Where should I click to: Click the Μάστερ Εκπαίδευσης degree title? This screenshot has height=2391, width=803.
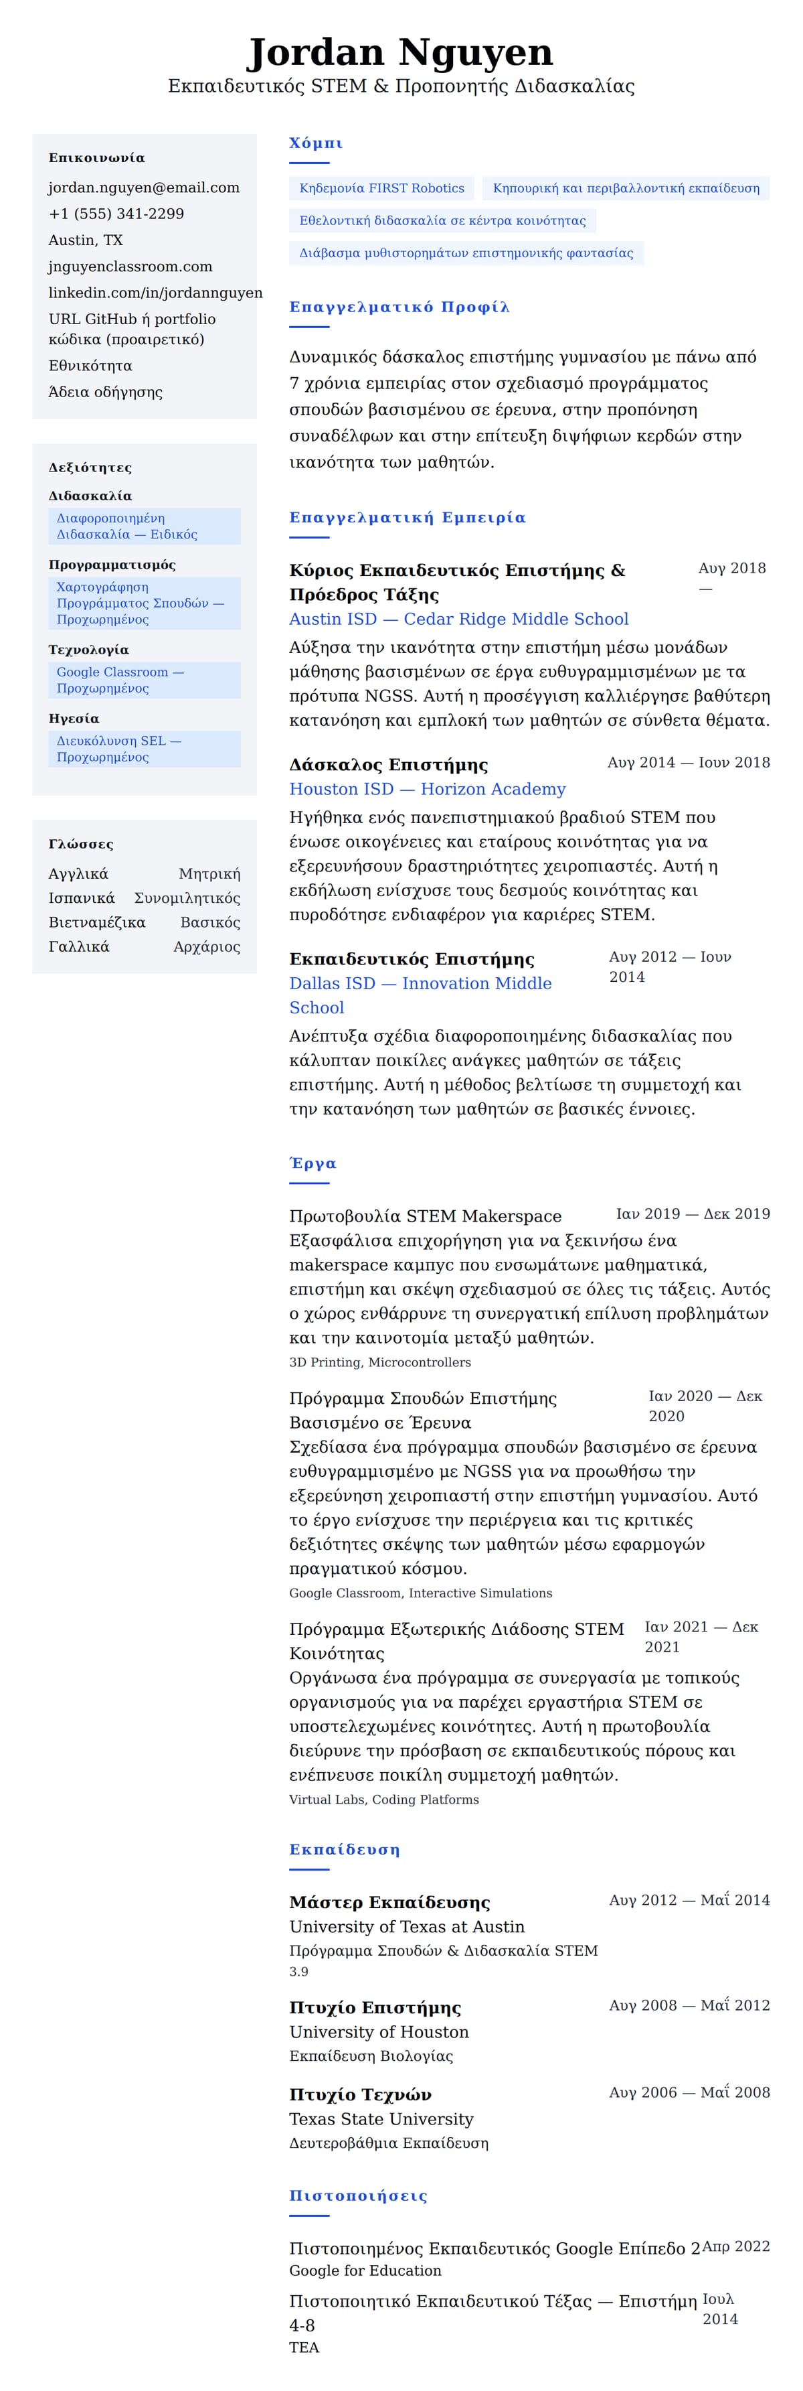click(389, 1903)
